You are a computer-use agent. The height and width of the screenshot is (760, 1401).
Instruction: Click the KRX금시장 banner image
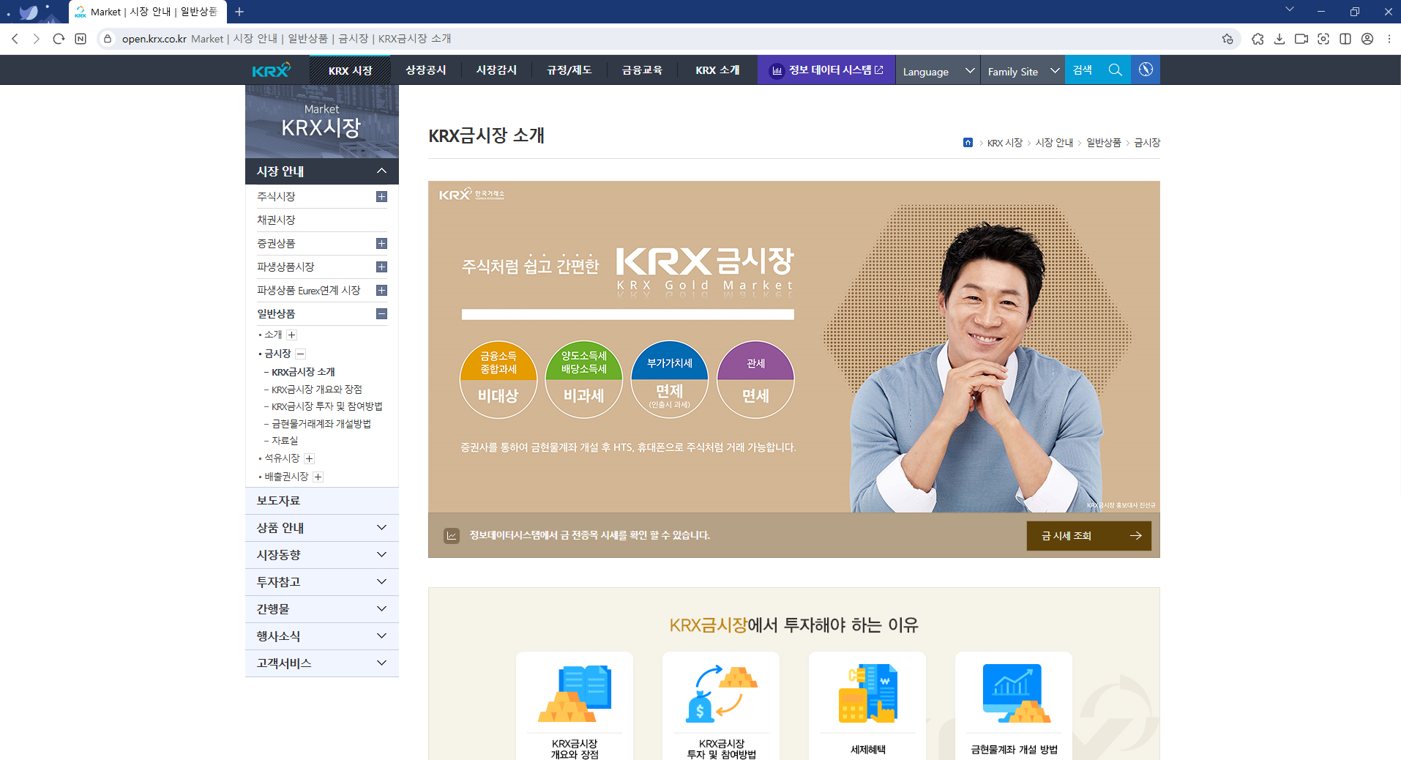click(x=794, y=346)
